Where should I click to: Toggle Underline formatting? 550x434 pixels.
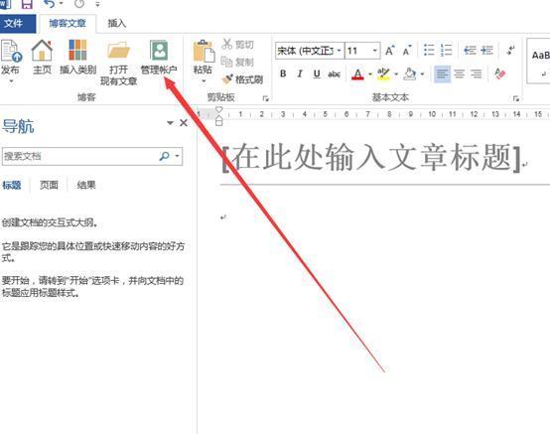[x=317, y=73]
